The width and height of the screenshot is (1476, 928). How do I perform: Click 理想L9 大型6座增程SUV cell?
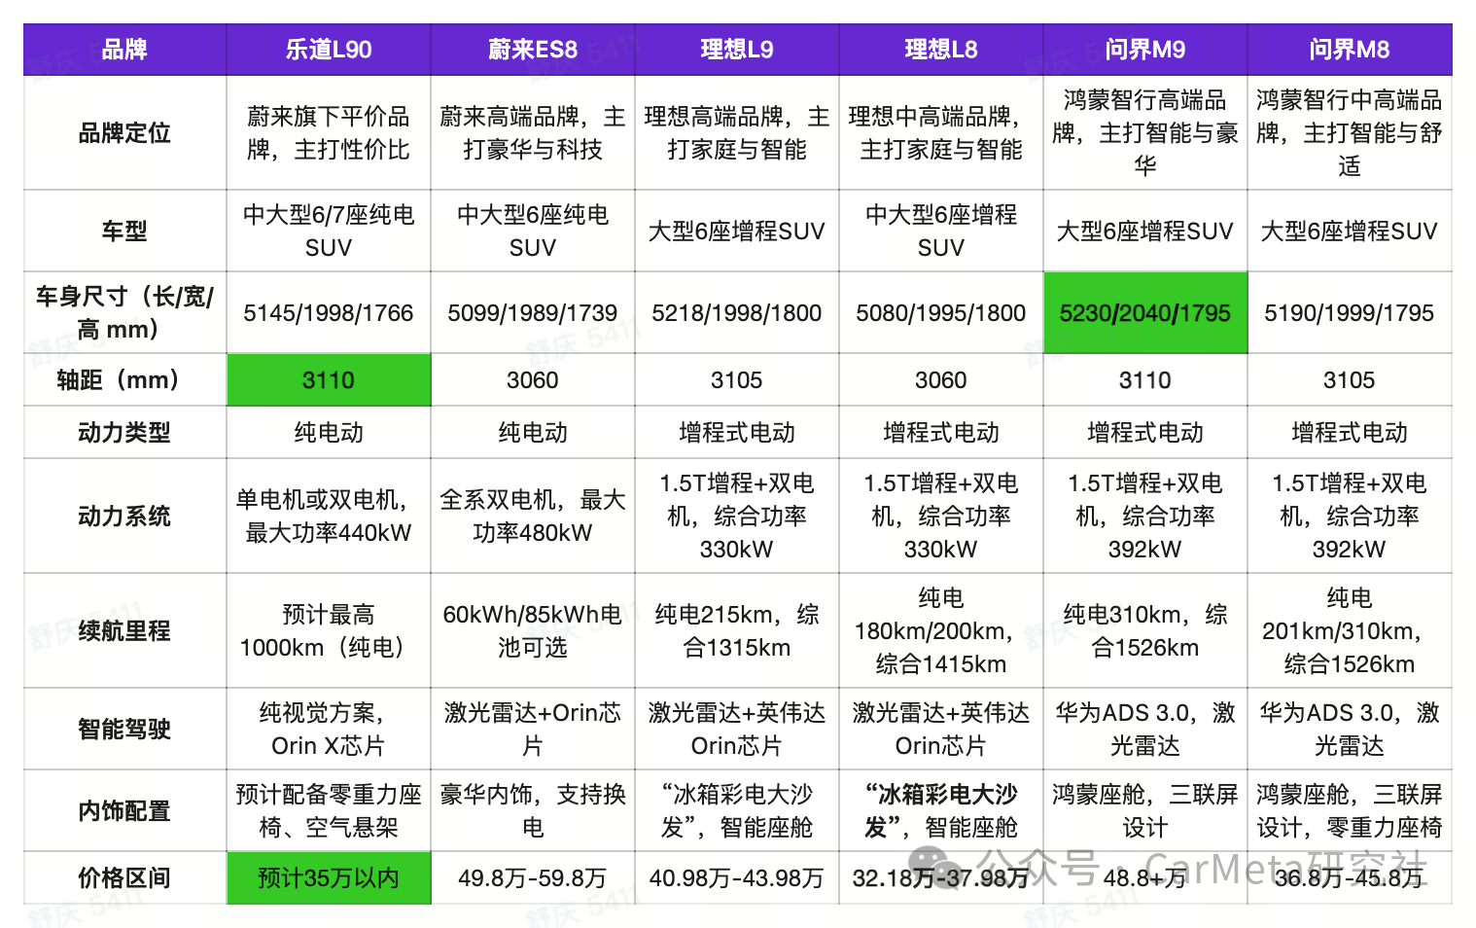click(x=737, y=231)
